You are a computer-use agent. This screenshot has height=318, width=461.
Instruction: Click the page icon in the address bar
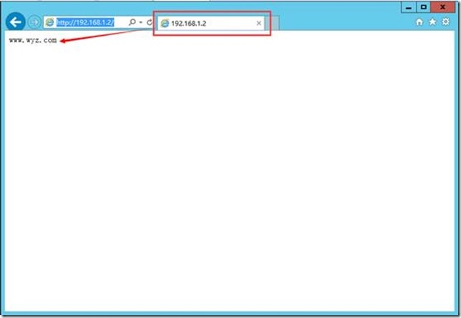49,22
